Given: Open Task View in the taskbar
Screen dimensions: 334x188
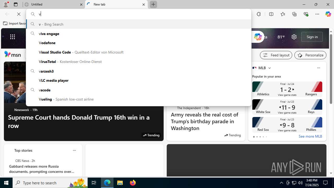Looking at the screenshot, I should 94,183.
